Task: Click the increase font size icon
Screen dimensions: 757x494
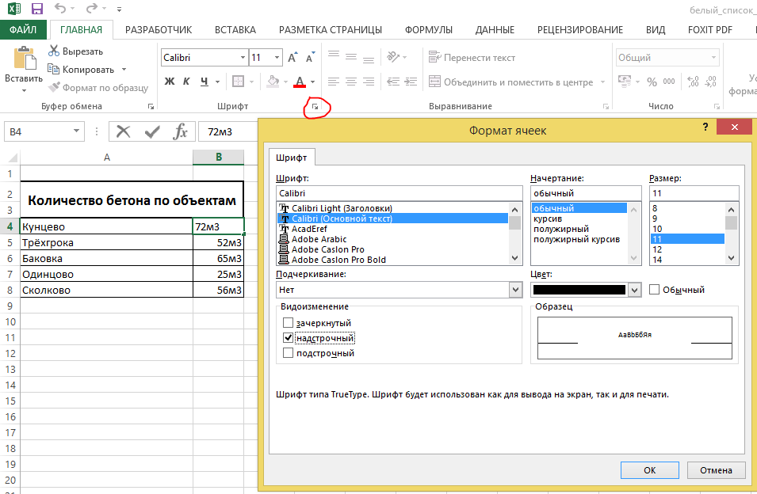Action: [x=292, y=58]
